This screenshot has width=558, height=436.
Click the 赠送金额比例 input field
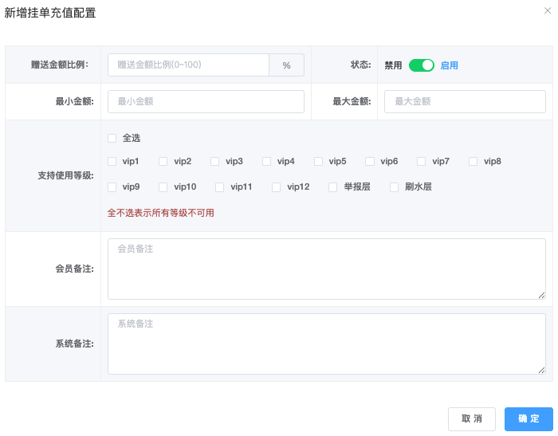[188, 65]
